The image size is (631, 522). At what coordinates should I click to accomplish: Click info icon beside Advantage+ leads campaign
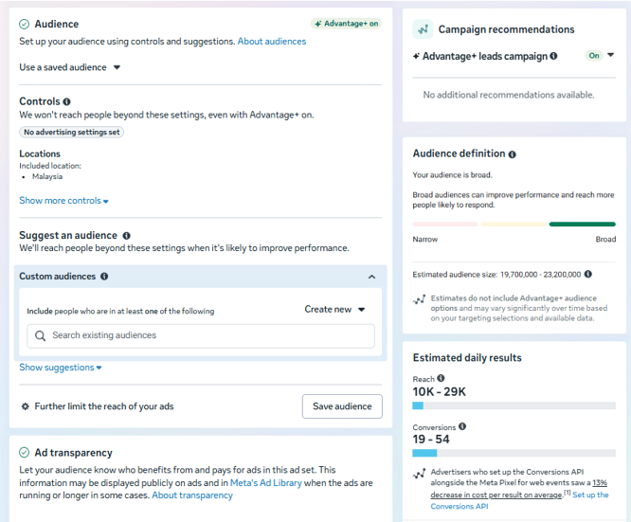554,56
